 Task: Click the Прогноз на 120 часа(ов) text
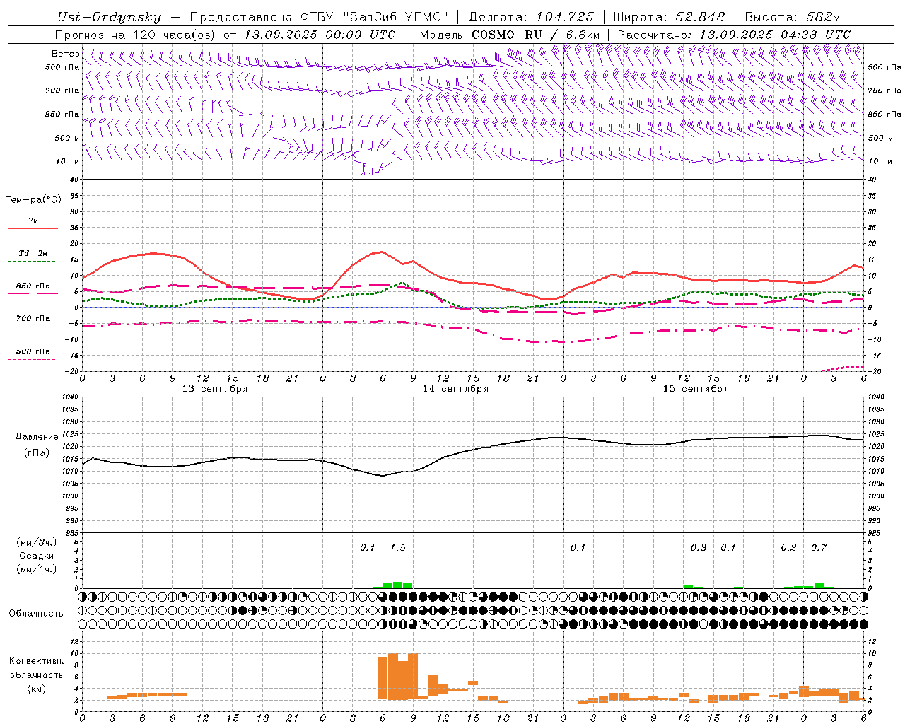pyautogui.click(x=136, y=35)
